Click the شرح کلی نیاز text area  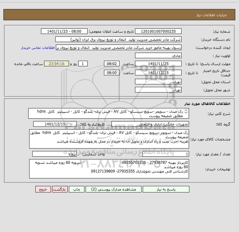pos(109,113)
